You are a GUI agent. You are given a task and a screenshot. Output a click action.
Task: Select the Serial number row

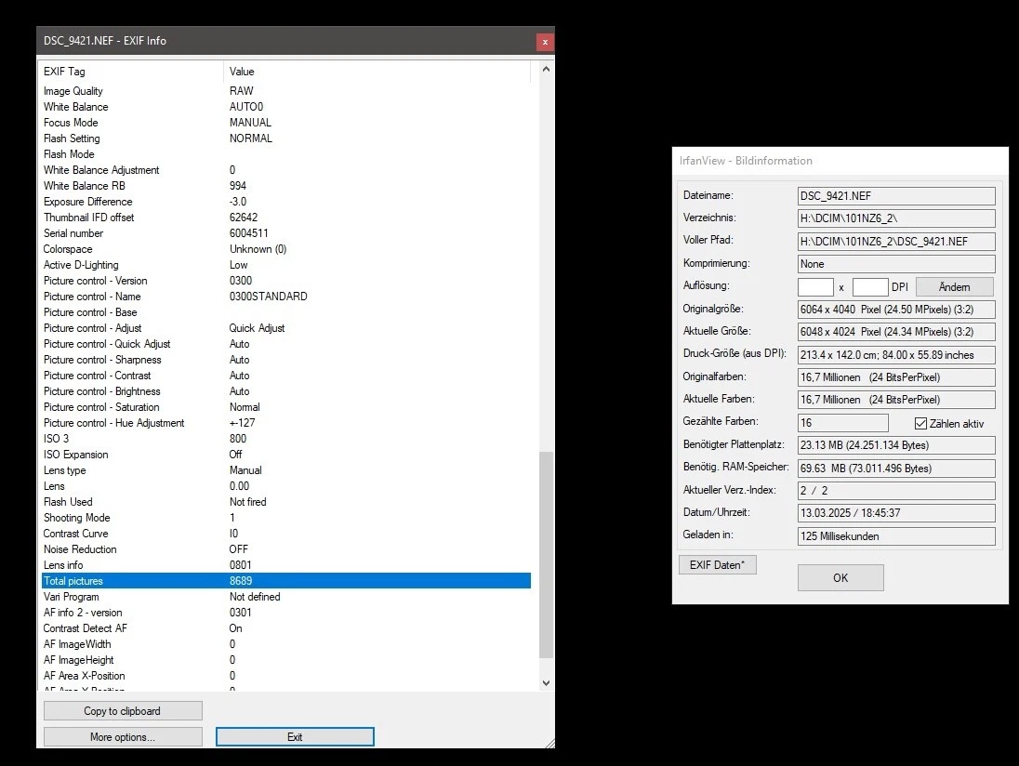286,233
